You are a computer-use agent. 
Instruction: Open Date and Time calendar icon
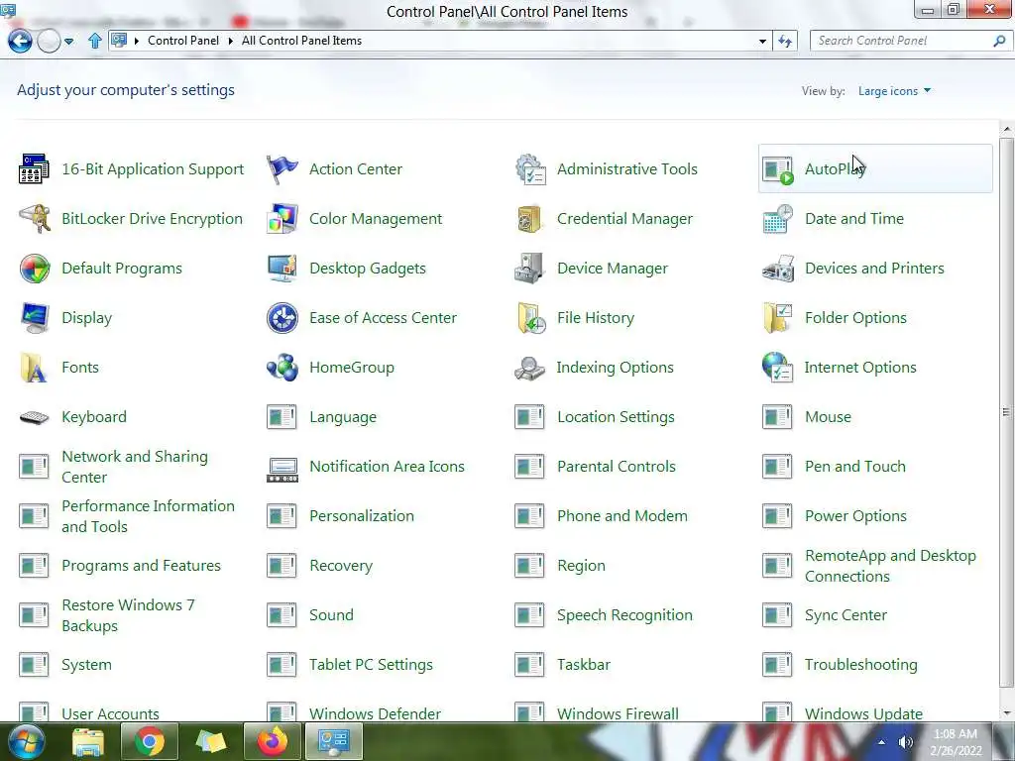click(x=777, y=219)
